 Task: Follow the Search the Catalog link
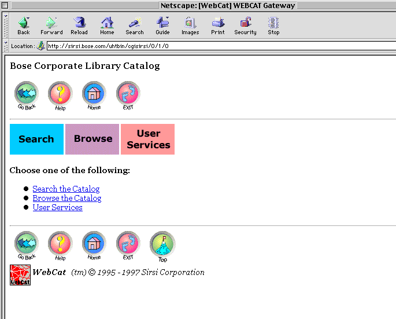pyautogui.click(x=66, y=189)
